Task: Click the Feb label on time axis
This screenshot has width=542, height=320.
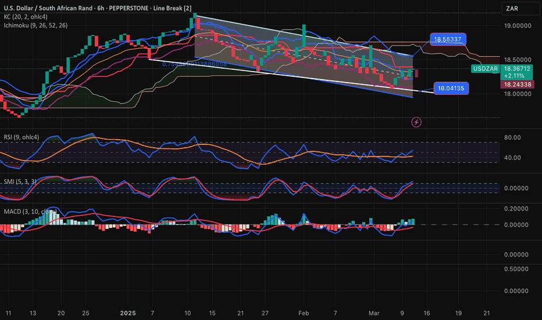Action: 304,313
